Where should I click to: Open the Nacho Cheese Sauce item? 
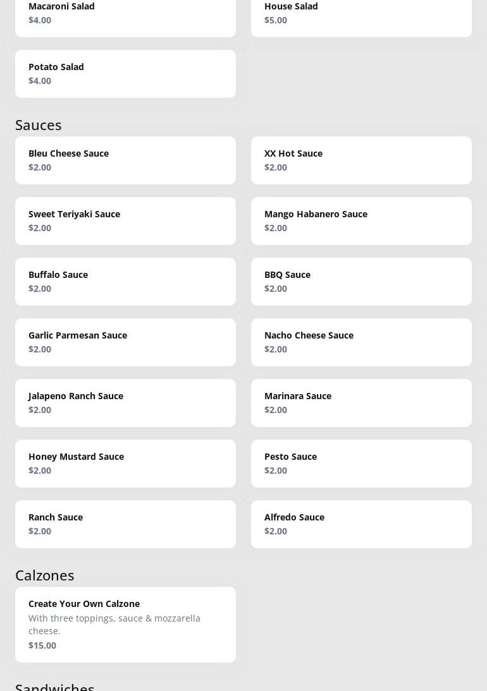(x=361, y=342)
